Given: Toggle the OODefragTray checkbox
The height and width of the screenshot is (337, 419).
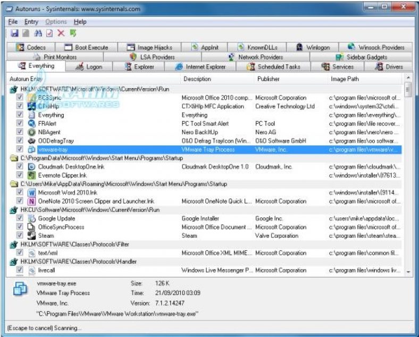Looking at the screenshot, I should pos(20,140).
